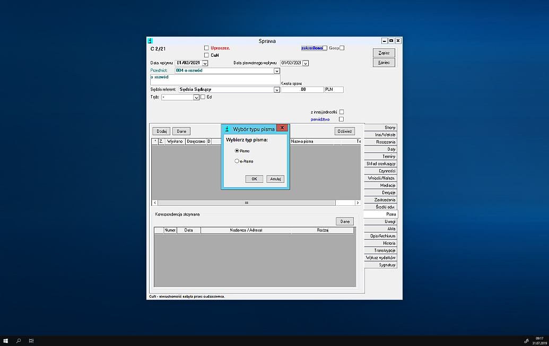
Task: Switch to the Inni/Weksle tab
Action: pos(381,135)
